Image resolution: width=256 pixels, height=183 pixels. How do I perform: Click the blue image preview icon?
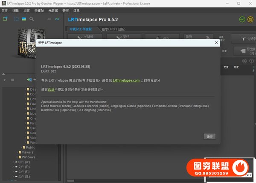[24, 19]
